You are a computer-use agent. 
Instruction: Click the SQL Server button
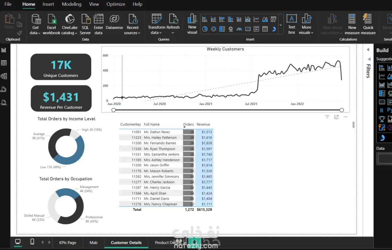point(85,25)
